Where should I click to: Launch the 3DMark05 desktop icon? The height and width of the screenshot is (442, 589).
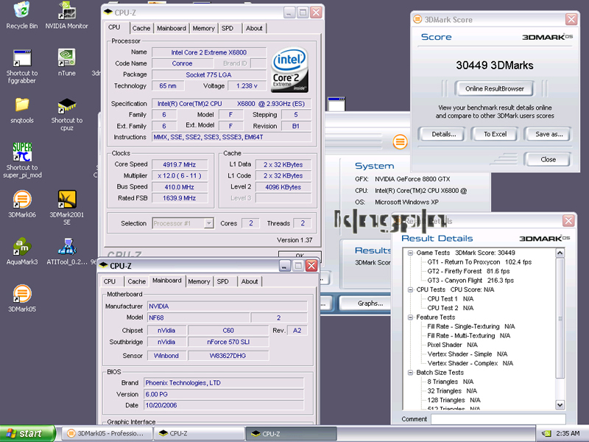[x=22, y=294]
